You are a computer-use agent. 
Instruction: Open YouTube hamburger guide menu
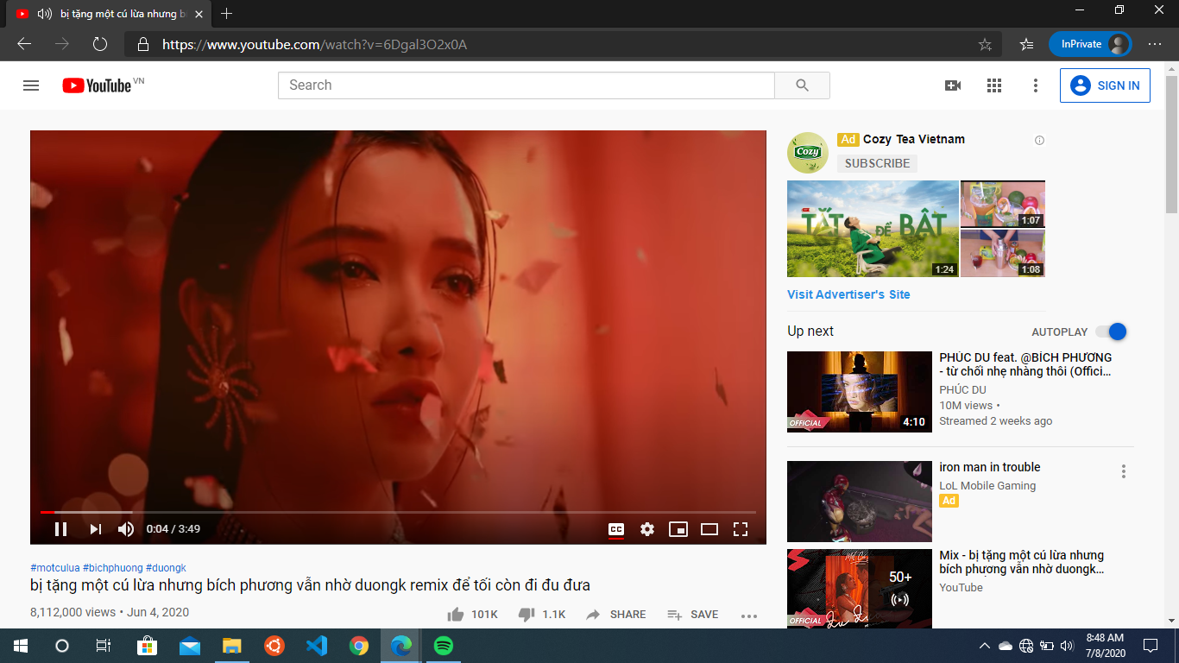pyautogui.click(x=31, y=85)
